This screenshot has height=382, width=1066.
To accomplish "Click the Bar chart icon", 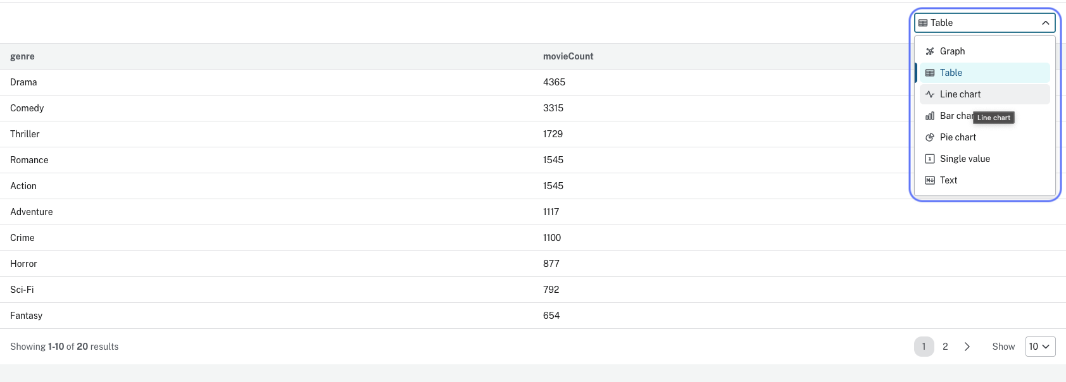I will (929, 116).
